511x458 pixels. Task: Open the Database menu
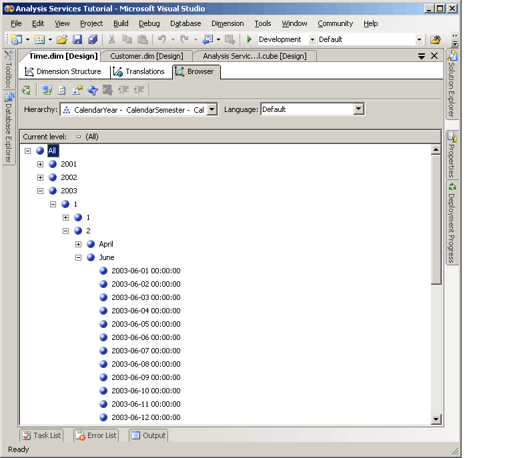(185, 23)
